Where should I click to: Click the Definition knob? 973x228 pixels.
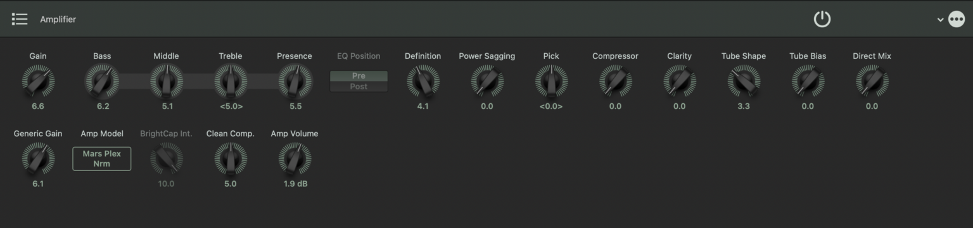(x=423, y=81)
